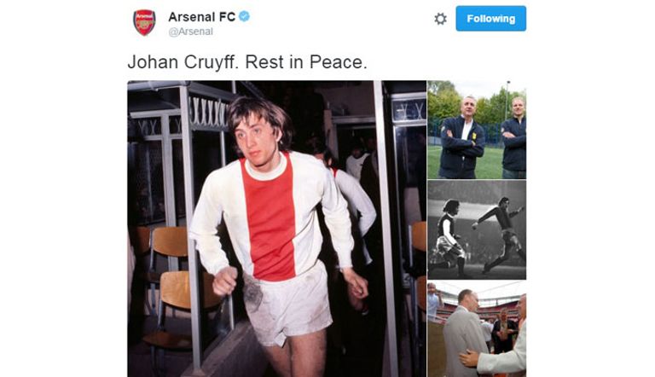Open the gear settings icon
This screenshot has height=377, width=655.
pos(440,19)
